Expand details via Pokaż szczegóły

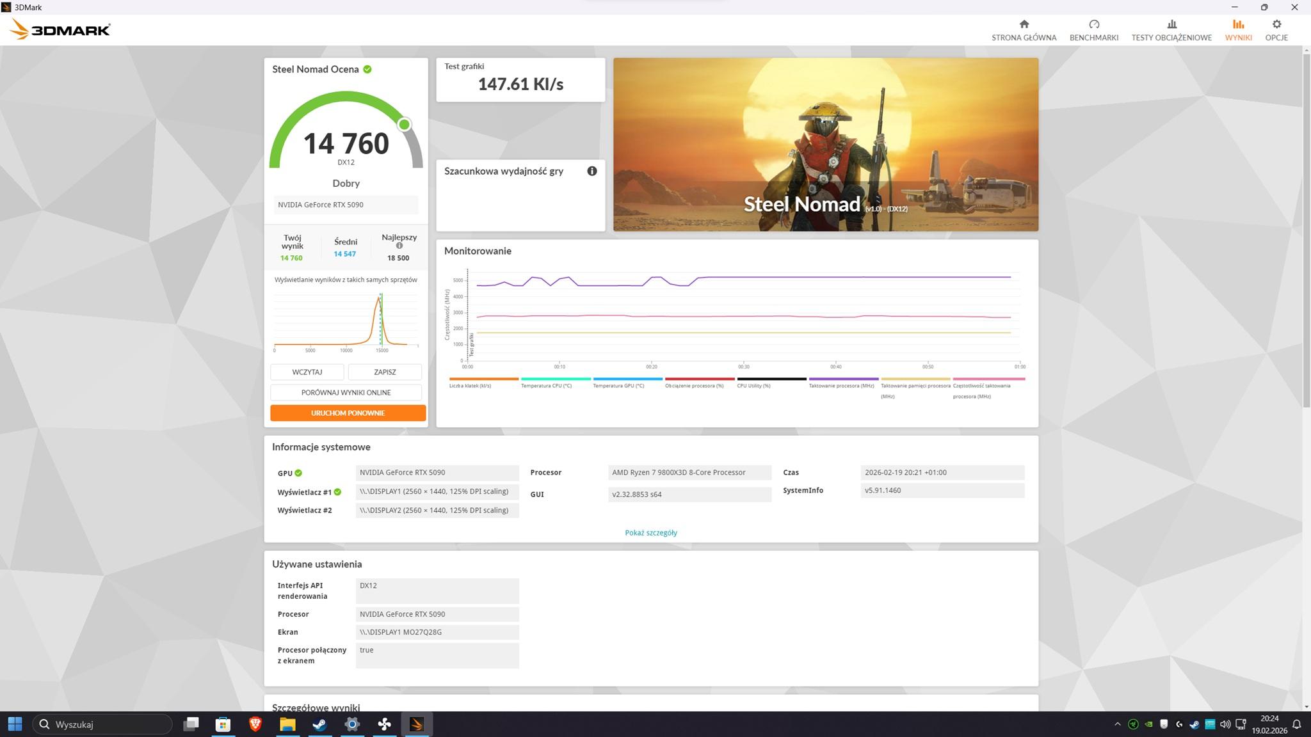[x=650, y=532]
